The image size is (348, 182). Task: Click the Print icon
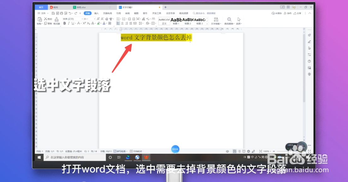(x=62, y=13)
